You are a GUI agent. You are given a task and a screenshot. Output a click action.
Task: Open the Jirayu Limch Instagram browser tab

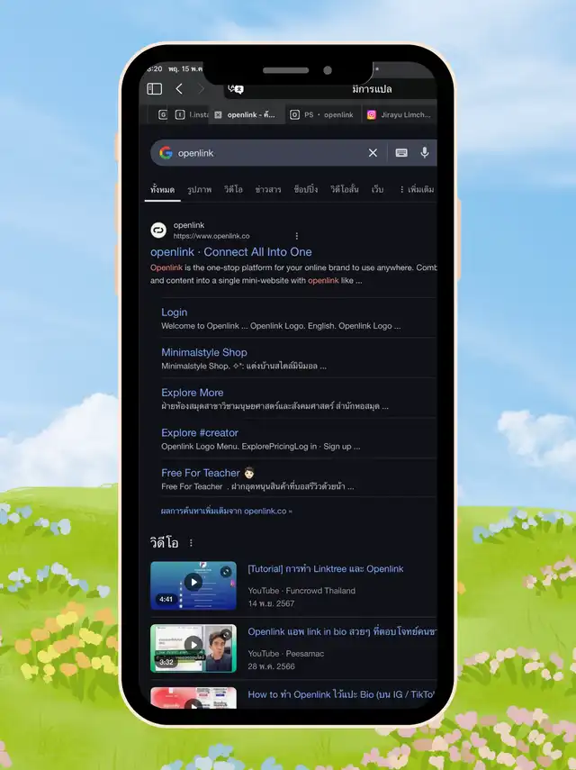400,115
